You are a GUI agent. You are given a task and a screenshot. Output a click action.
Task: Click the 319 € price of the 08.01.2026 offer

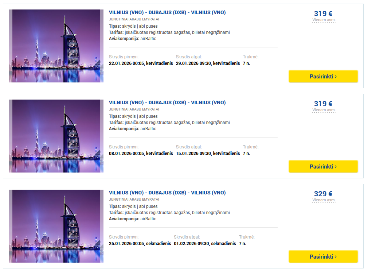[323, 104]
